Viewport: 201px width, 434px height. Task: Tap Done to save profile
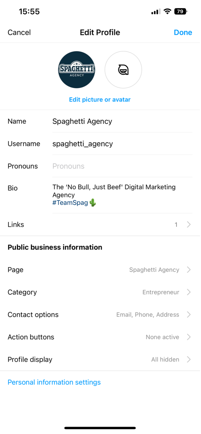click(x=183, y=32)
